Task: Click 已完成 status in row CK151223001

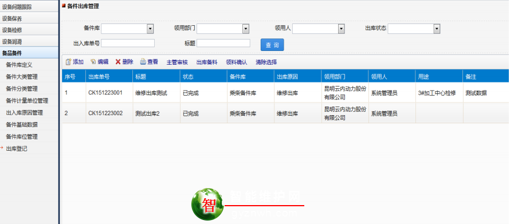Action: point(191,93)
